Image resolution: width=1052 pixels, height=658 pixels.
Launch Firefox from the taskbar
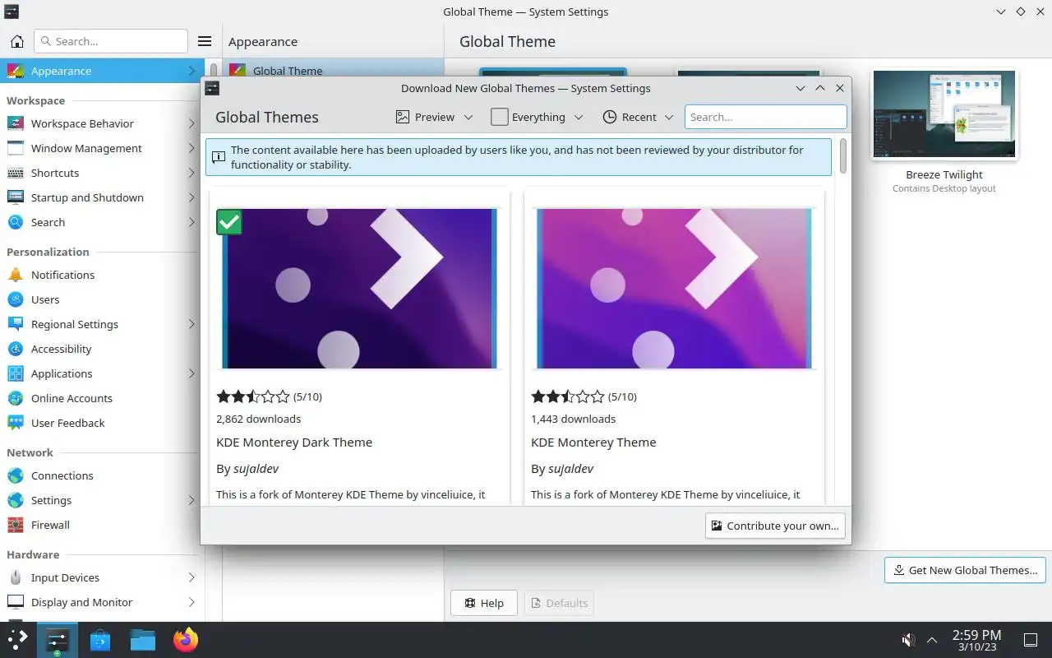tap(186, 639)
